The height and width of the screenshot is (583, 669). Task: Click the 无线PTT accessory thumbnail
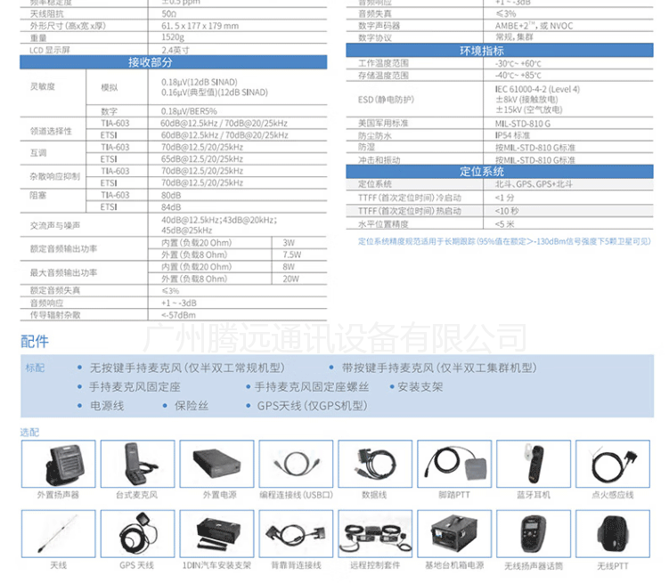coord(613,533)
